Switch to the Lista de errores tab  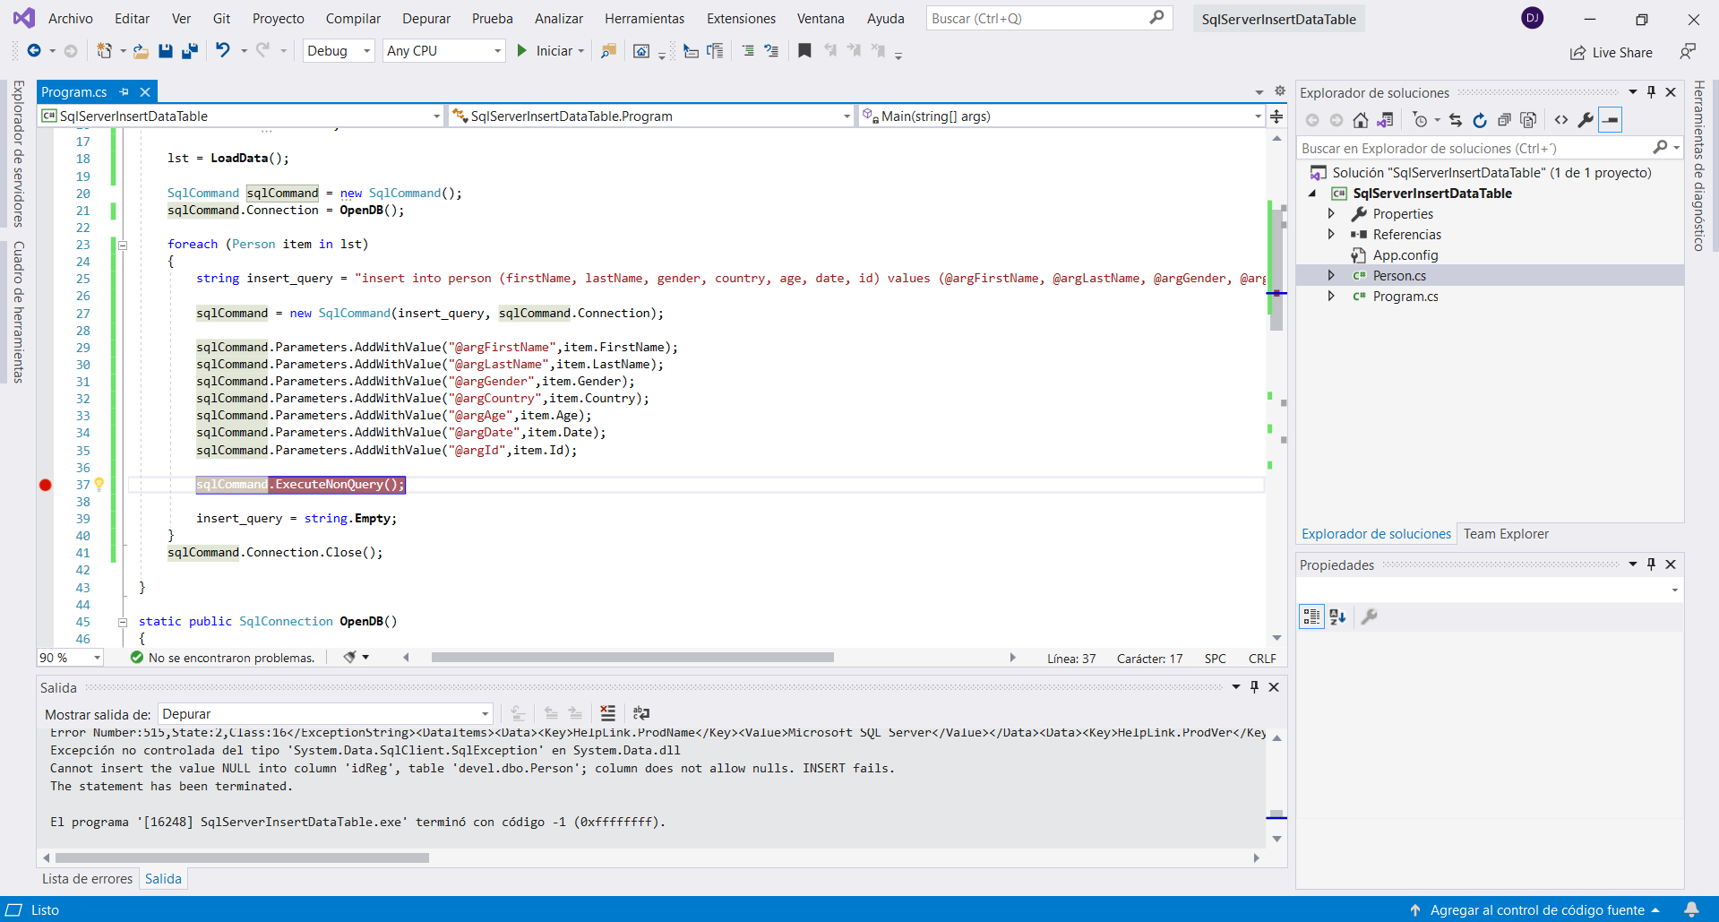coord(87,879)
